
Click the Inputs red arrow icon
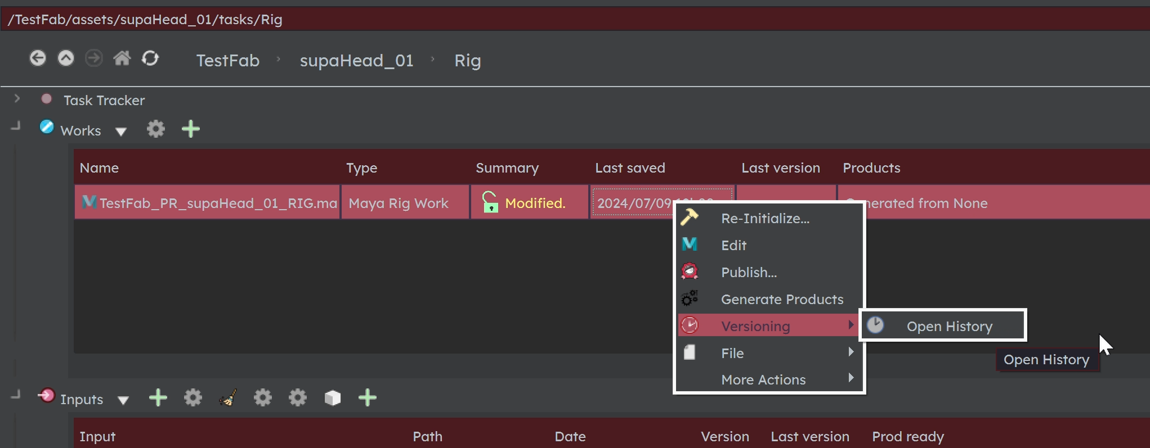[47, 396]
